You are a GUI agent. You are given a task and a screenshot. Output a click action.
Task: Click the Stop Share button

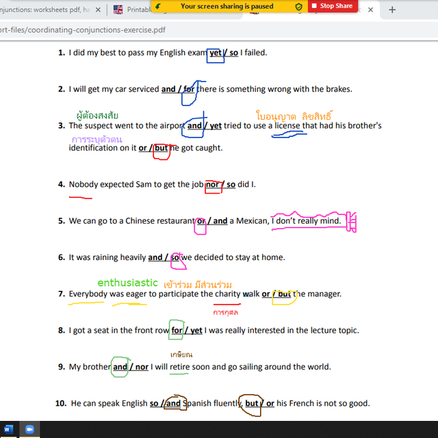pos(332,6)
